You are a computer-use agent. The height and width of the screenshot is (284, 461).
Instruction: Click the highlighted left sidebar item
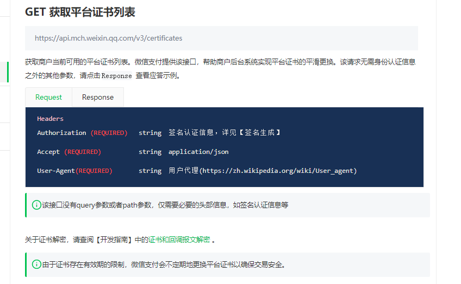coord(4,72)
